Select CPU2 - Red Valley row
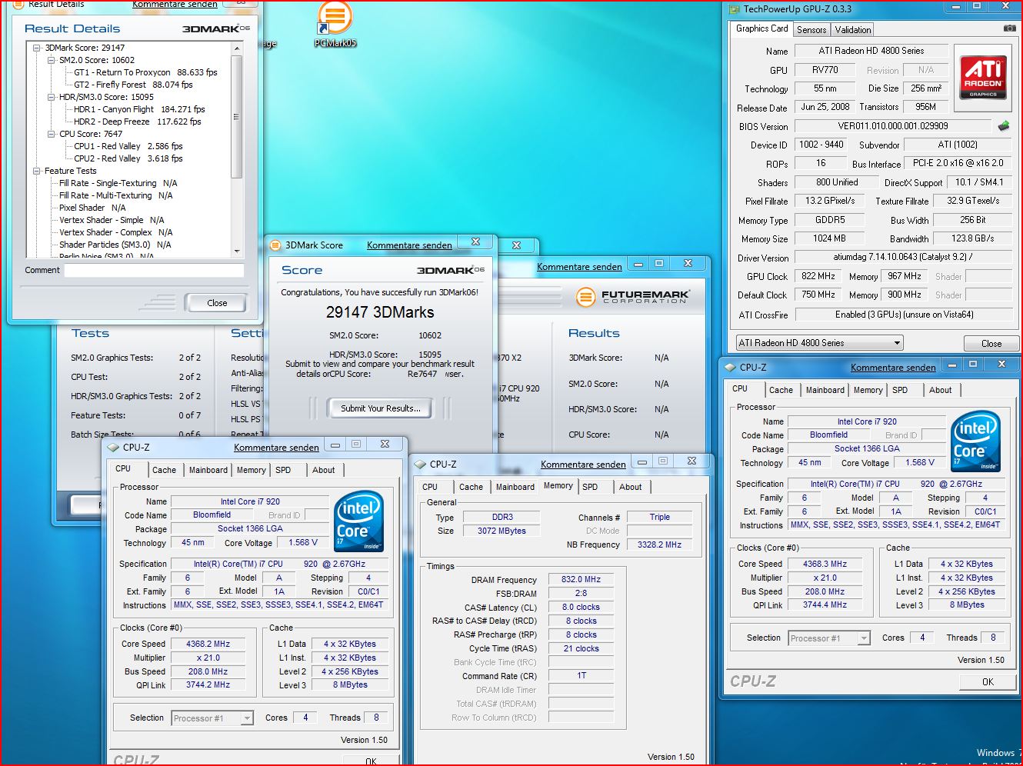1023x766 pixels. tap(128, 158)
